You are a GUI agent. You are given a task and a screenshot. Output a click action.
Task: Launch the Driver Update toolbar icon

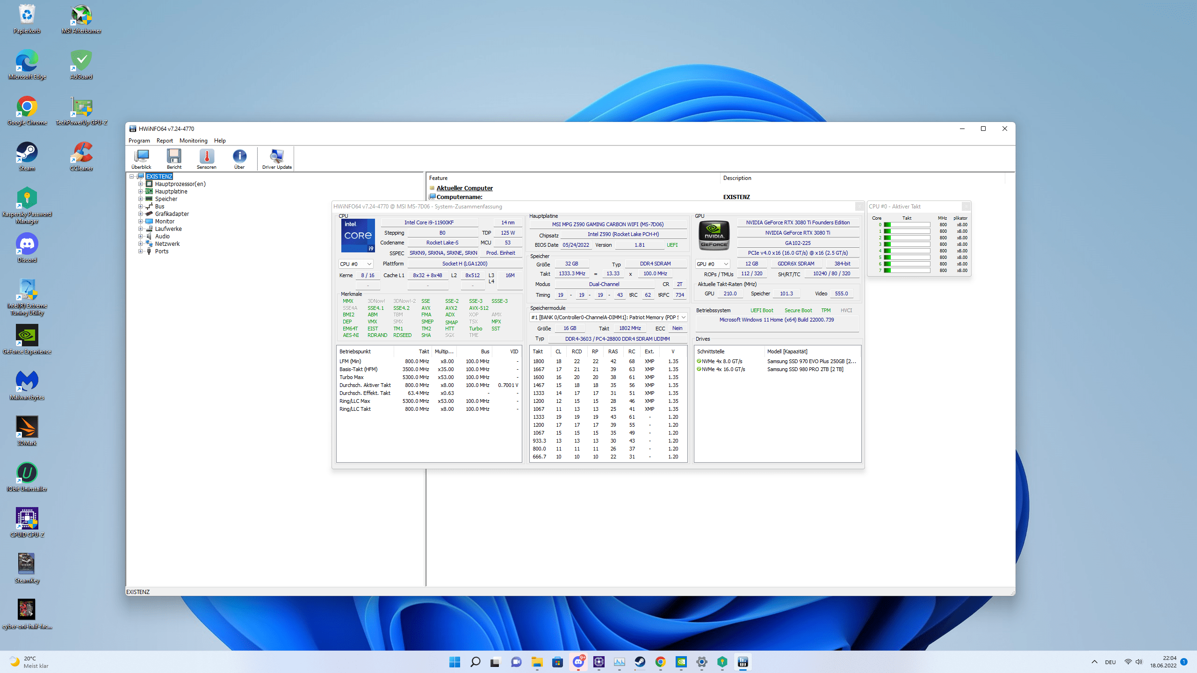click(x=277, y=159)
